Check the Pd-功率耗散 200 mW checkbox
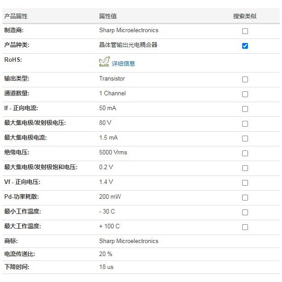 click(245, 197)
